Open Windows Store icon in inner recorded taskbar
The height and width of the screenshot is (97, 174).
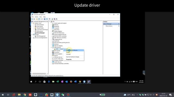tap(44, 82)
